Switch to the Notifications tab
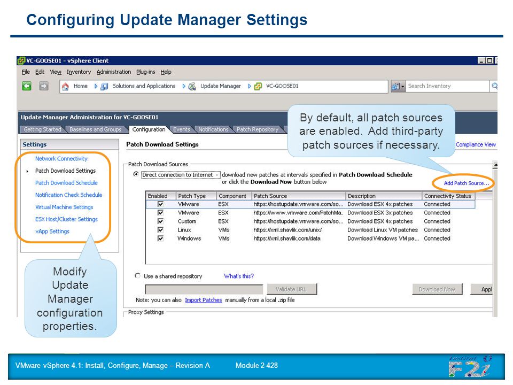 tap(213, 129)
